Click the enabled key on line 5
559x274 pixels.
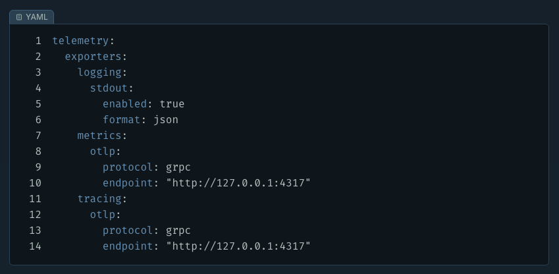click(x=124, y=104)
